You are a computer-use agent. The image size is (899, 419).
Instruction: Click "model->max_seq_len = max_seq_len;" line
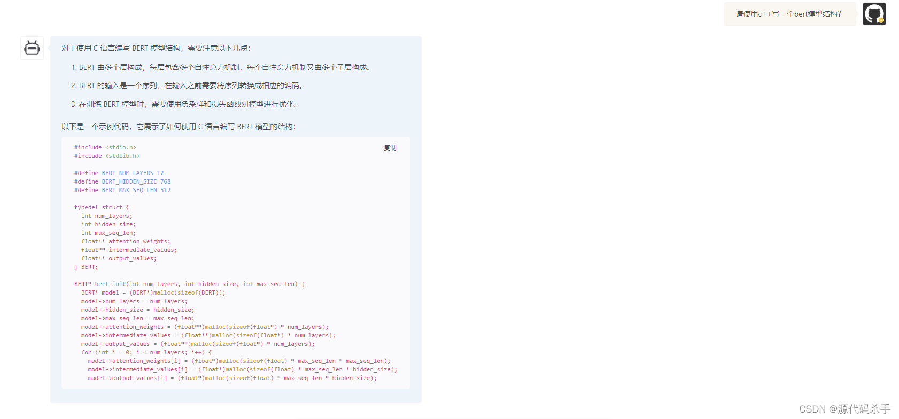point(138,318)
